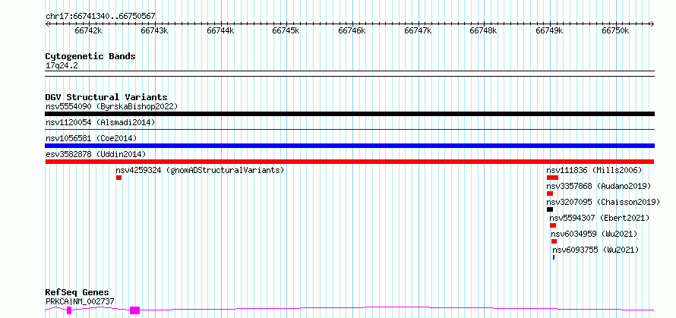Click the 66746k ruler tick label
676x318 pixels.
(352, 31)
